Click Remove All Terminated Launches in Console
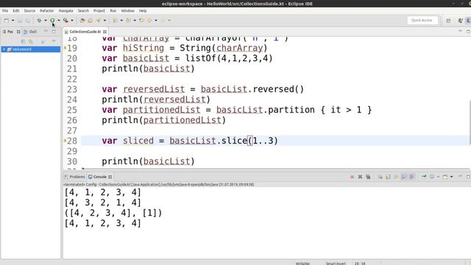Screen dimensions: 471x265 click(x=368, y=177)
